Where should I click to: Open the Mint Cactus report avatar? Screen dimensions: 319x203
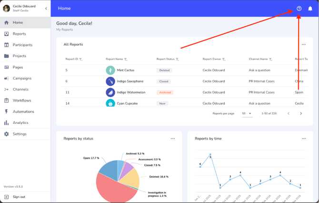click(110, 70)
